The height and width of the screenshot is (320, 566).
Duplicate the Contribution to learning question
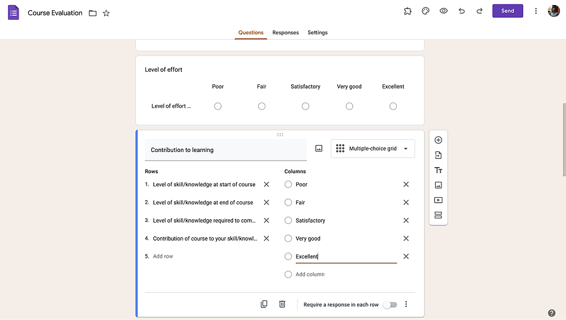point(264,304)
